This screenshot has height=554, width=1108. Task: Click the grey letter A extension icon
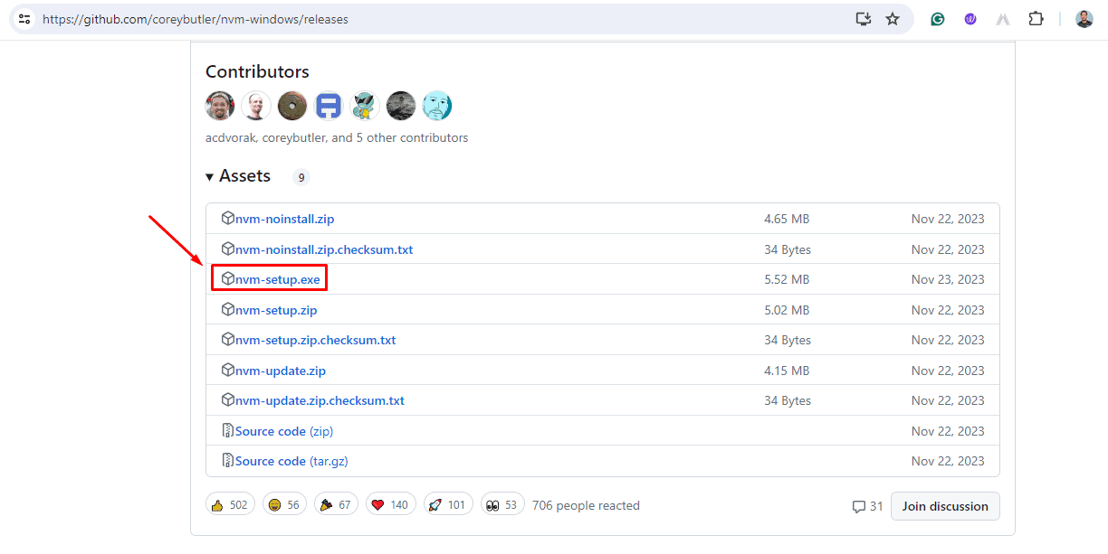1003,19
